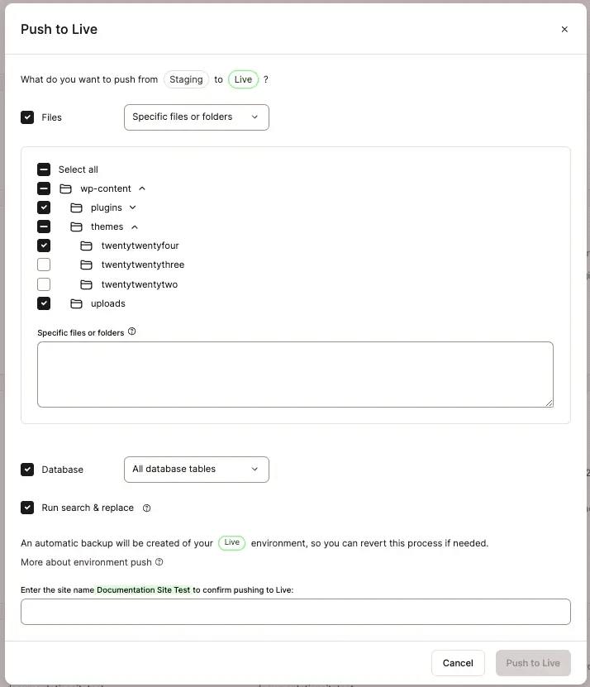Image resolution: width=590 pixels, height=687 pixels.
Task: Toggle the Select all checkbox
Action: (x=44, y=169)
